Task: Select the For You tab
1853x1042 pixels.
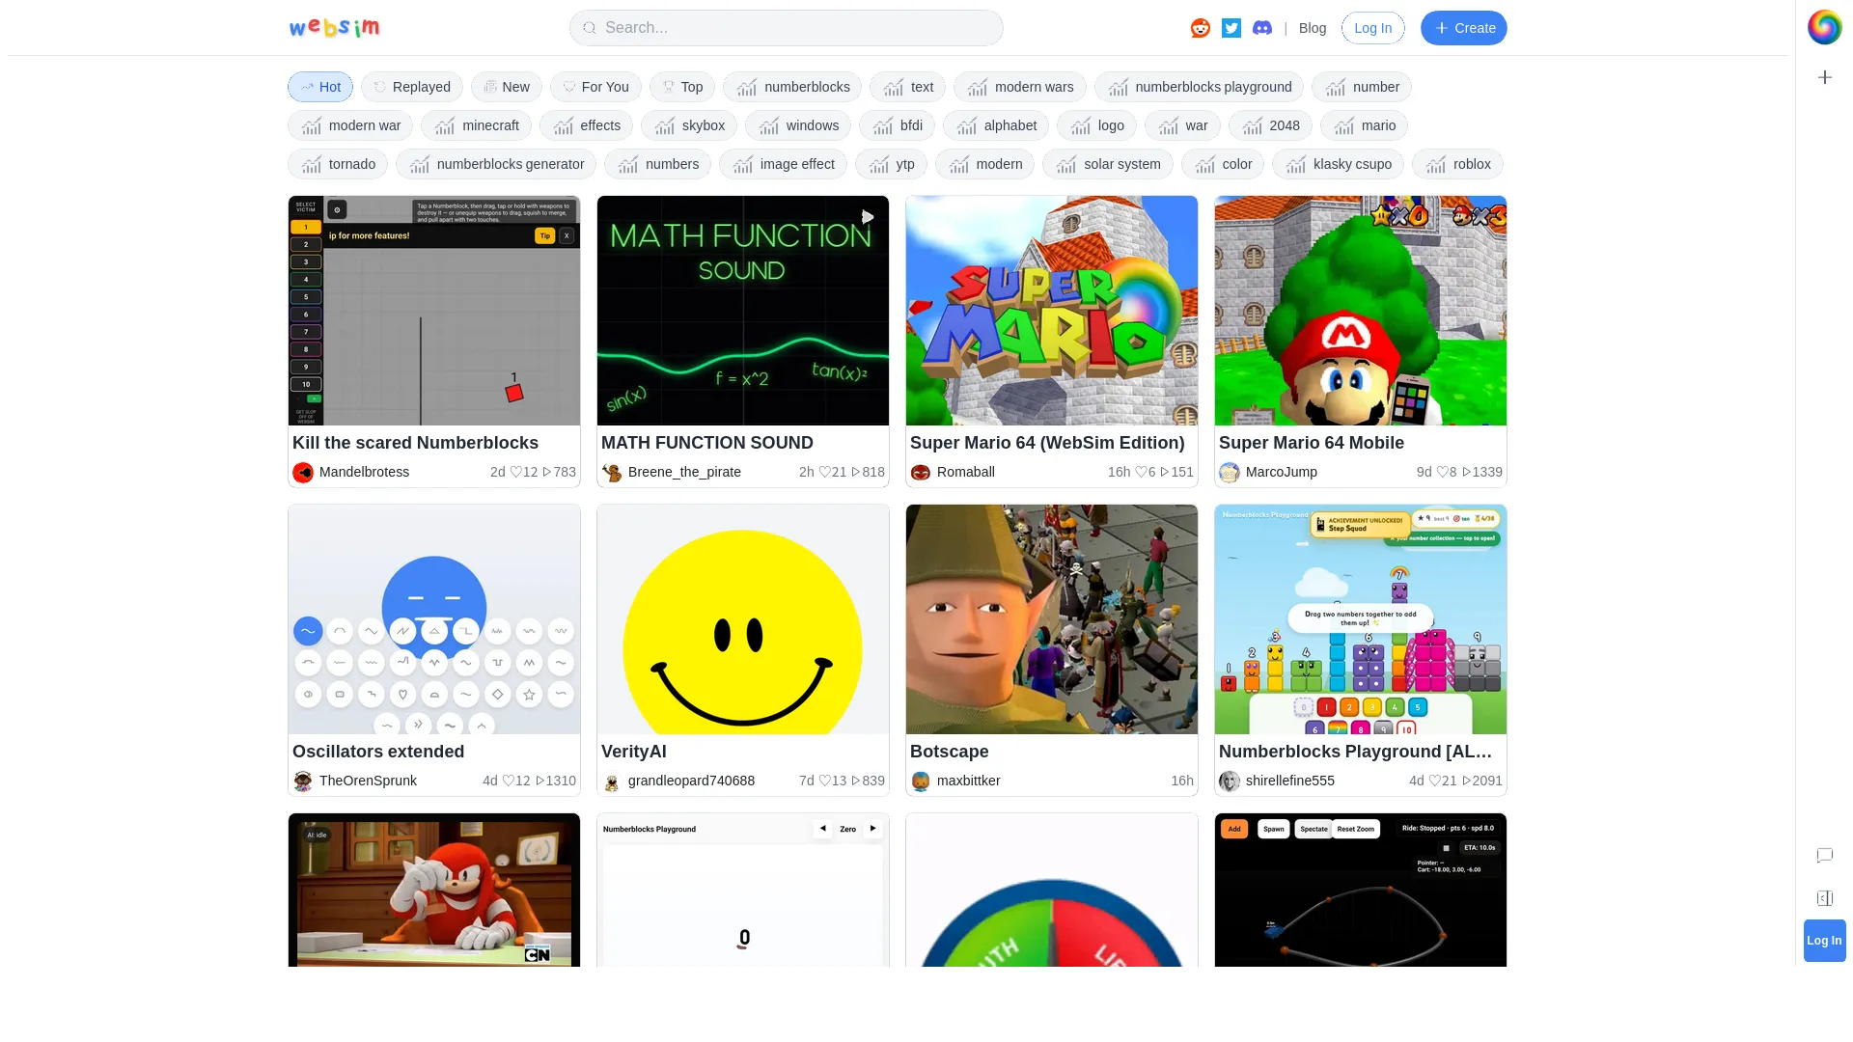Action: (595, 87)
